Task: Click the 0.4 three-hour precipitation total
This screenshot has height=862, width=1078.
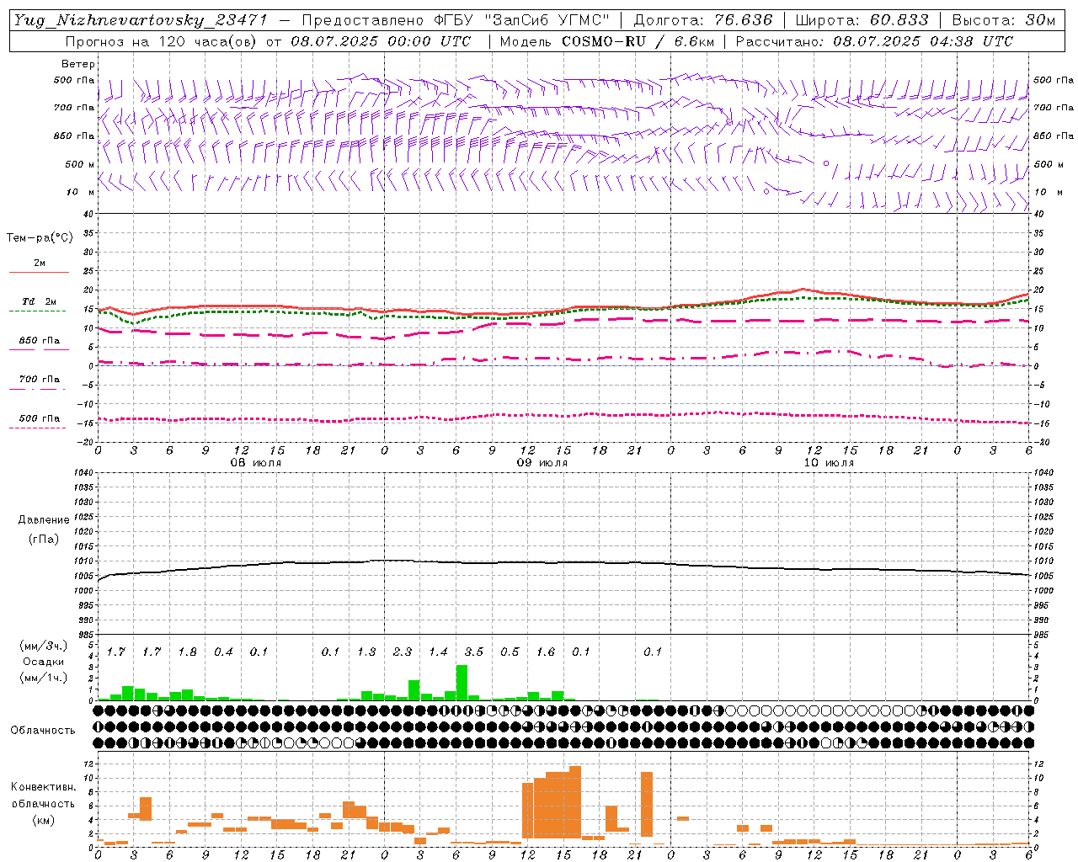Action: click(223, 652)
